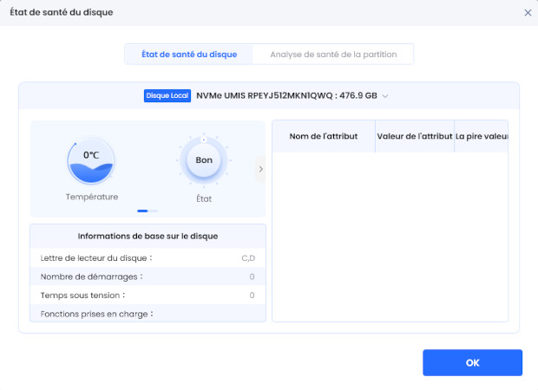Click the "Informations de base sur le disque" heading
538x390 pixels.
pos(148,236)
